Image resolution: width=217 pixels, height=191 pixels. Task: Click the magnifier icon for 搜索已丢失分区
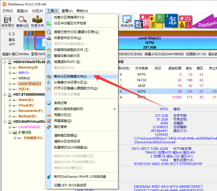click(49, 32)
